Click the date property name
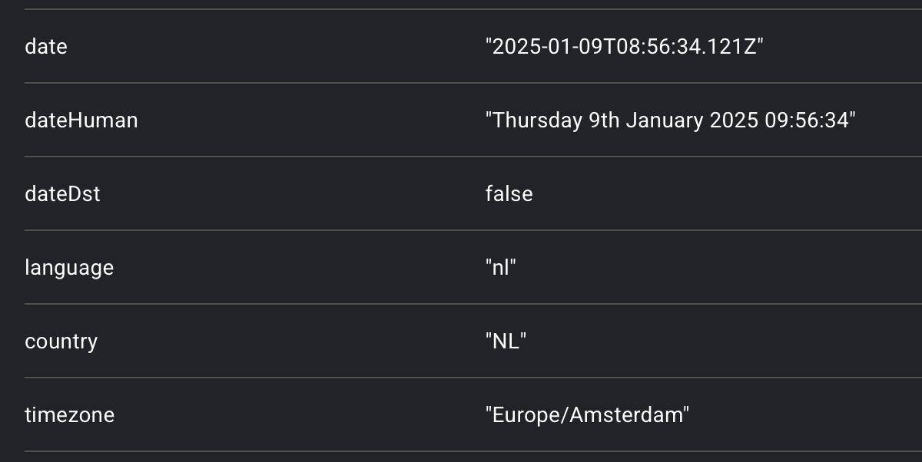The image size is (922, 462). (46, 47)
